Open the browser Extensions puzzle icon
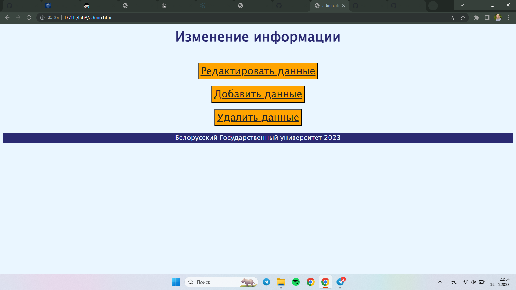The height and width of the screenshot is (290, 516). point(476,18)
